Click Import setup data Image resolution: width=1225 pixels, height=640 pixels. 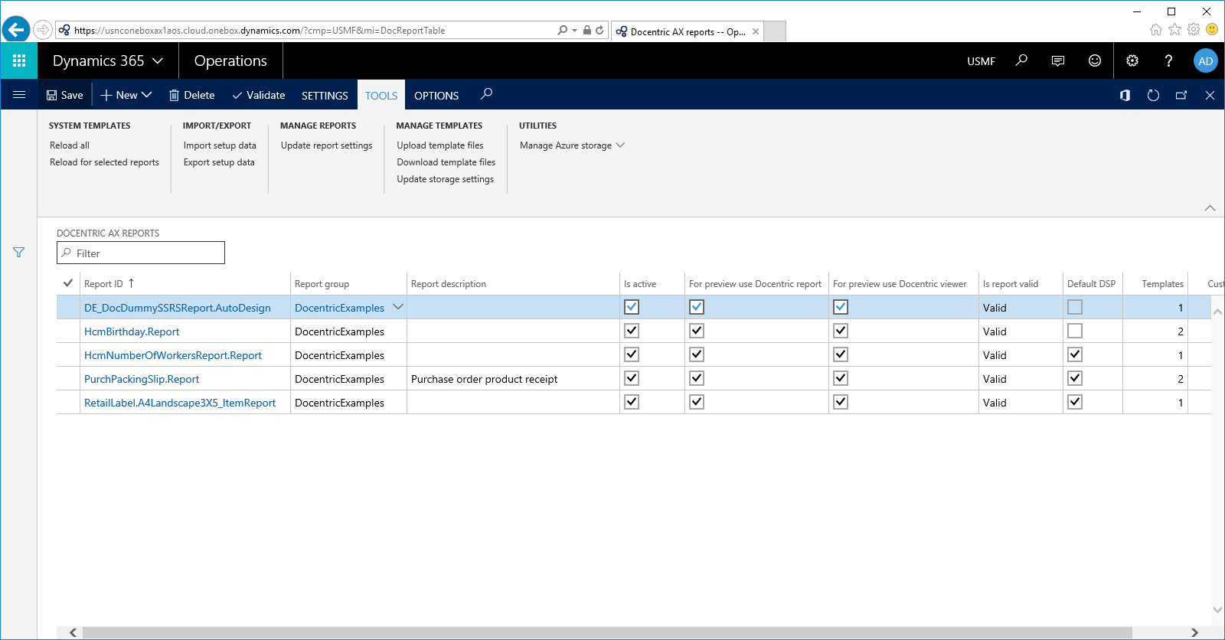(220, 145)
